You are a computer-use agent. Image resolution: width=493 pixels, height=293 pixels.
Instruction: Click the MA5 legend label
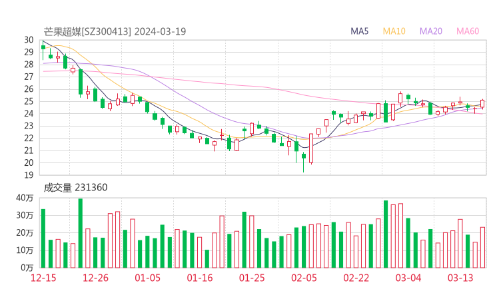pyautogui.click(x=359, y=31)
